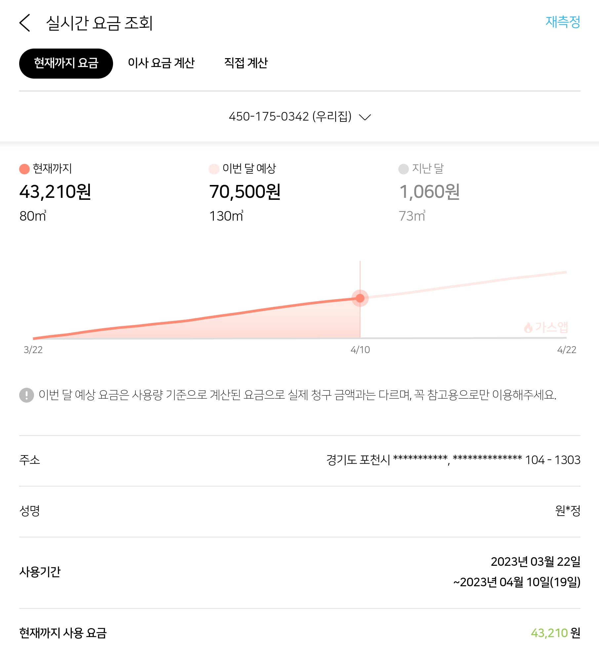This screenshot has width=599, height=650.
Task: Select the 현재까지 요금 tab
Action: coord(66,63)
